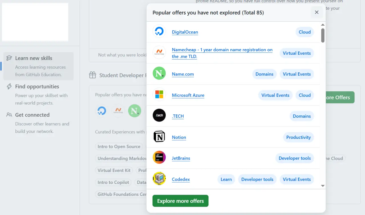
Task: Click the Domains tag on Name.com row
Action: (264, 74)
